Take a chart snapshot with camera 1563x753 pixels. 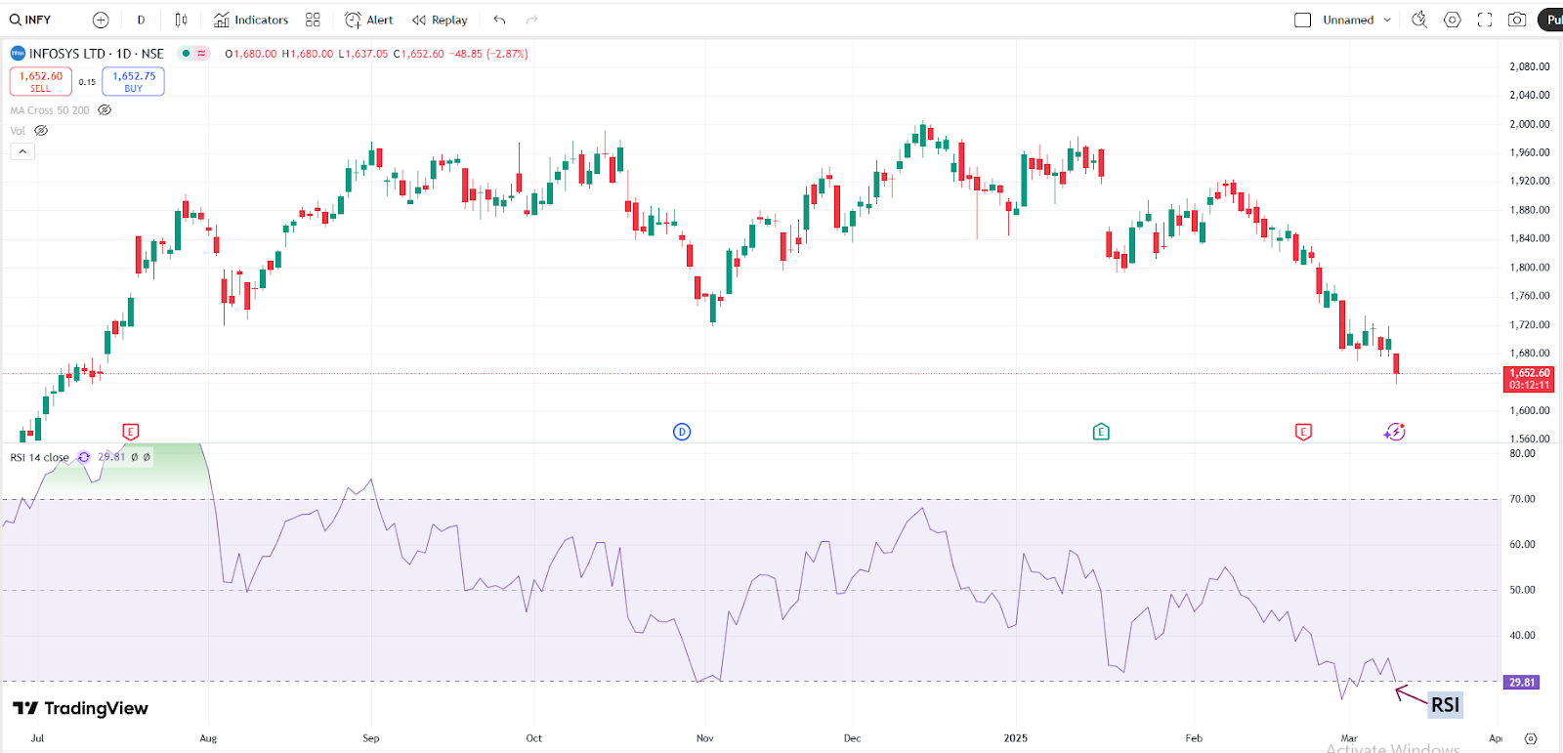pyautogui.click(x=1517, y=20)
